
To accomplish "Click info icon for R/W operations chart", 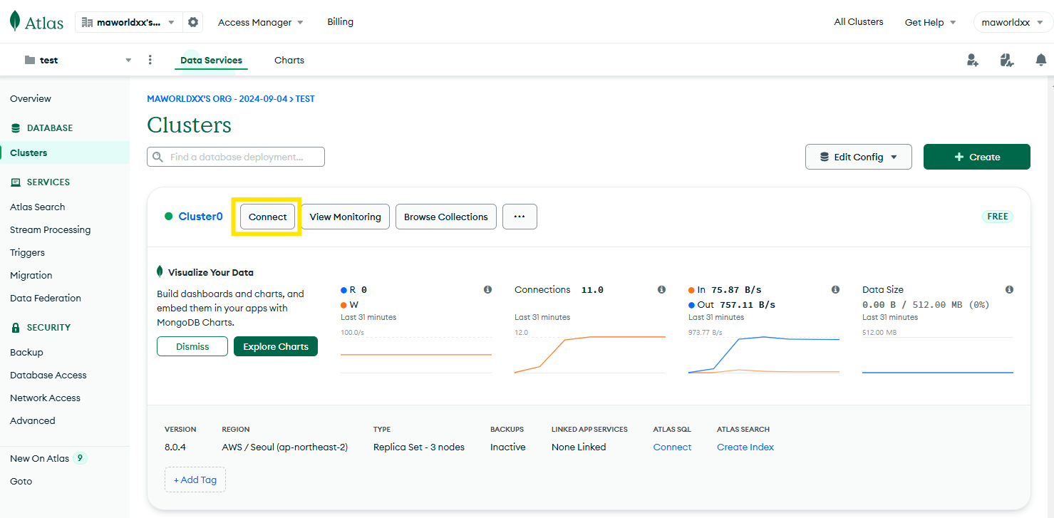I will click(x=487, y=289).
